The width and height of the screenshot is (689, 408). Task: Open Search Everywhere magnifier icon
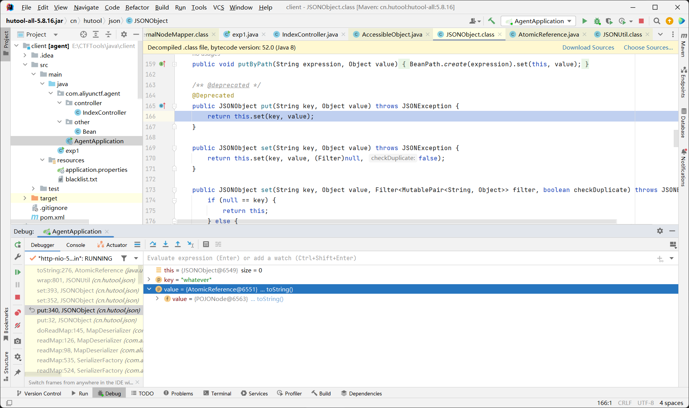pos(657,21)
